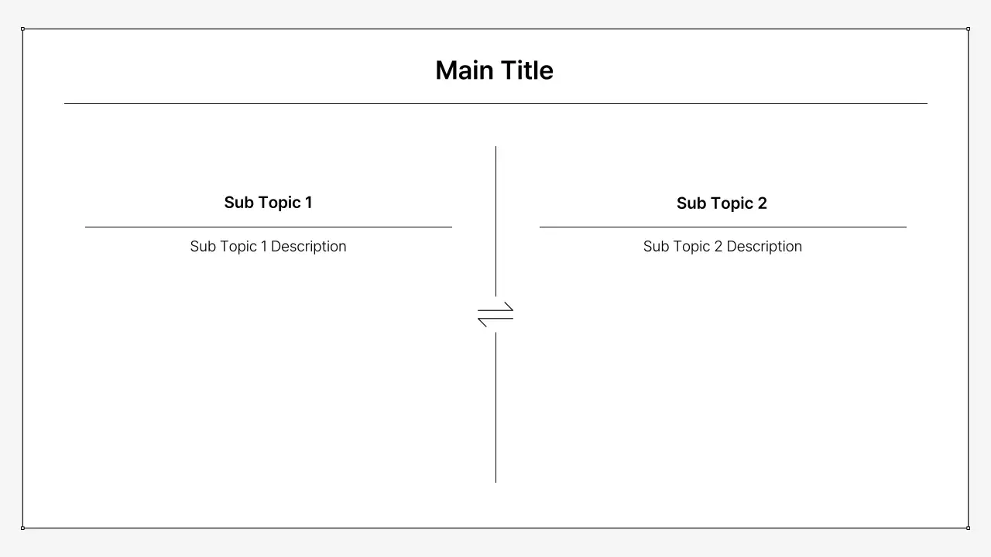Grab the top-left corner handle of the frame
The image size is (991, 557).
click(x=22, y=29)
